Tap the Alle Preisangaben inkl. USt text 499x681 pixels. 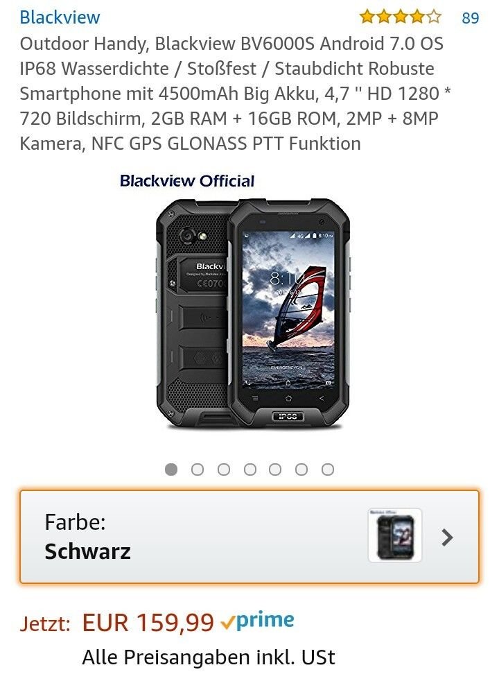point(209,657)
